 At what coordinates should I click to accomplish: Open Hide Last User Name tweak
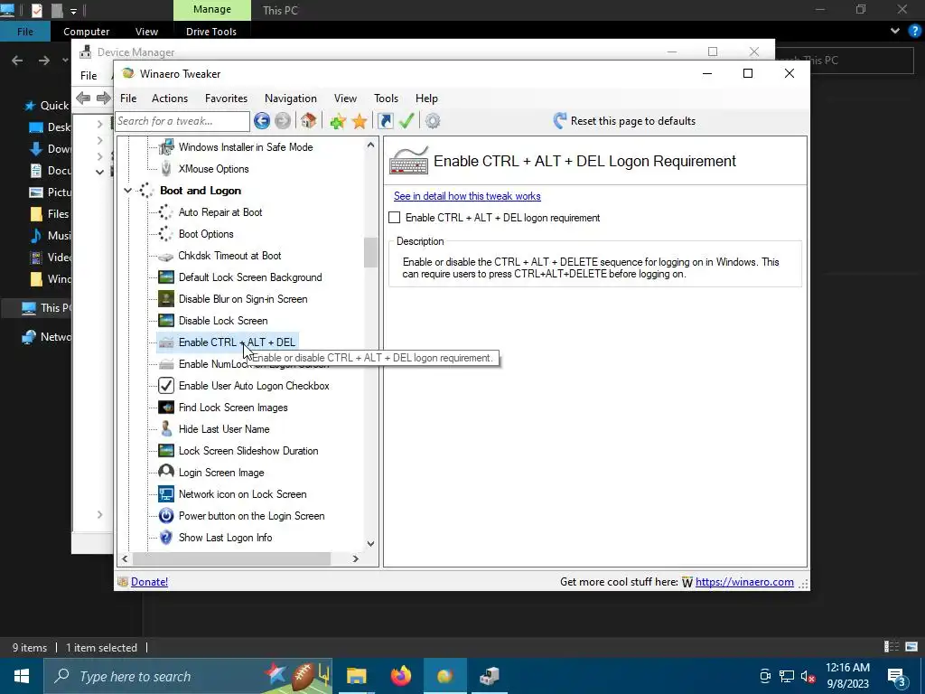coord(224,429)
